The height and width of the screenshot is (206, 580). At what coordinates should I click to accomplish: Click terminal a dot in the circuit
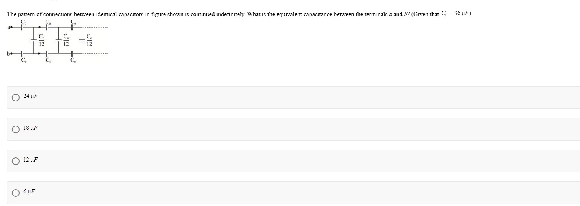click(11, 28)
